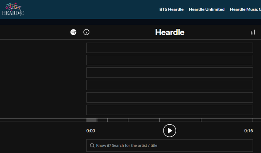Click the 0:16 total time label
Image resolution: width=261 pixels, height=153 pixels.
249,131
